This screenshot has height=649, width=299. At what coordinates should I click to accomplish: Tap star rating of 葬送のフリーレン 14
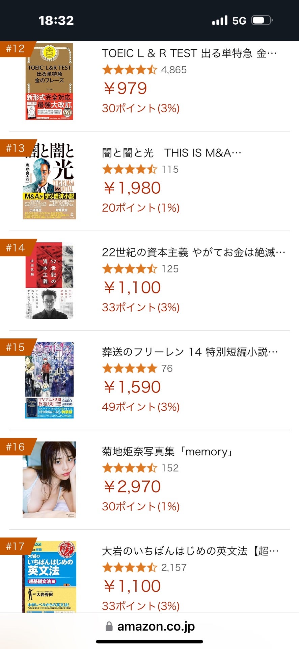click(130, 368)
